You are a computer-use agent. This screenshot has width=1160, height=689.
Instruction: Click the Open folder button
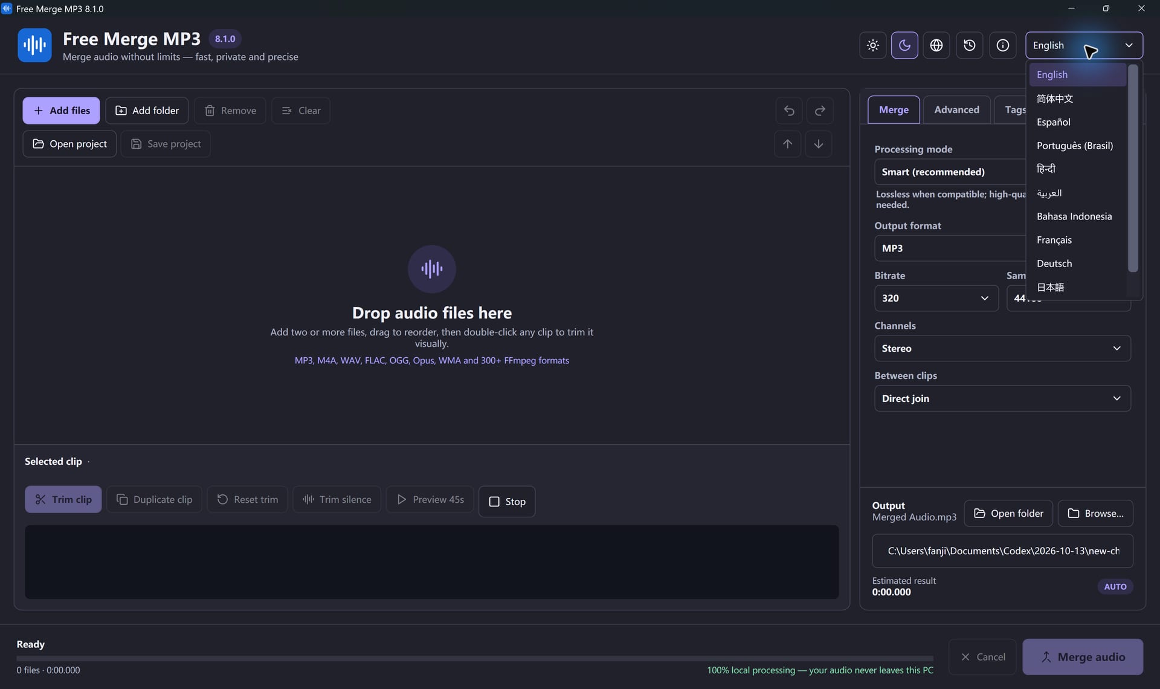1008,514
